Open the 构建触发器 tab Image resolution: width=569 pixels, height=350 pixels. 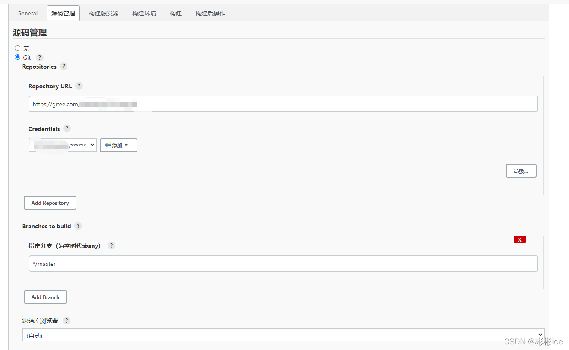point(104,13)
